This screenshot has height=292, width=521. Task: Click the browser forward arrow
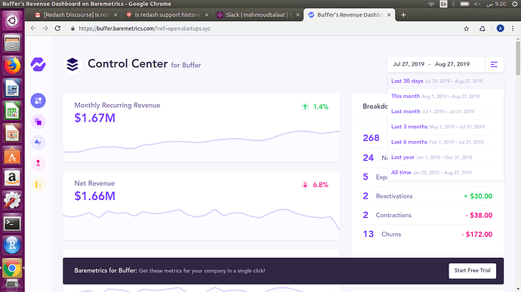pos(45,29)
